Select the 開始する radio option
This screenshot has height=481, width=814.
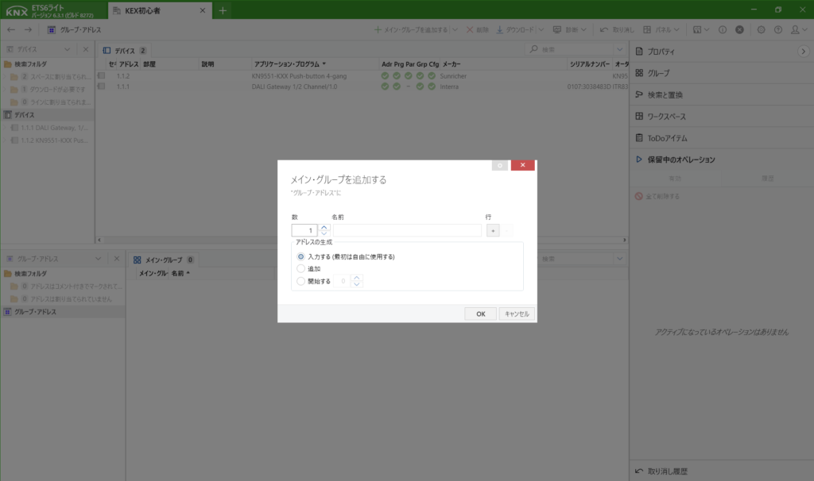click(x=300, y=281)
